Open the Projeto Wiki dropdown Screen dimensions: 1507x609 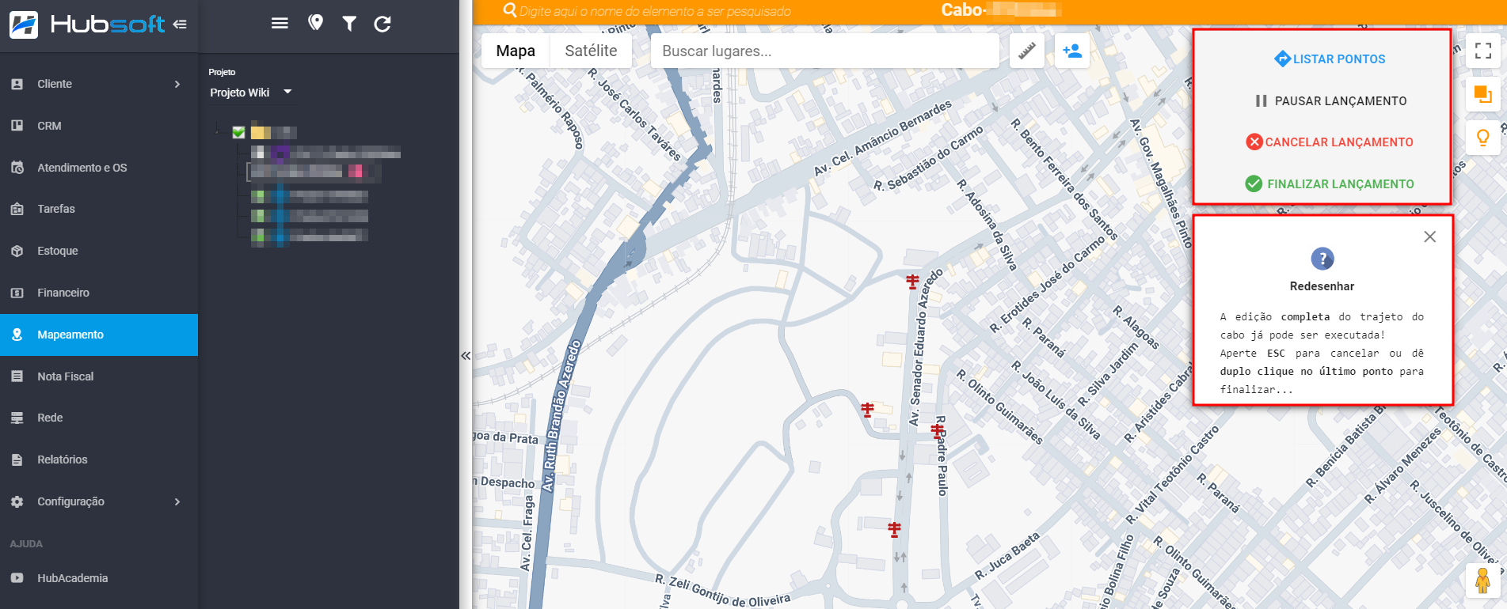(x=251, y=93)
